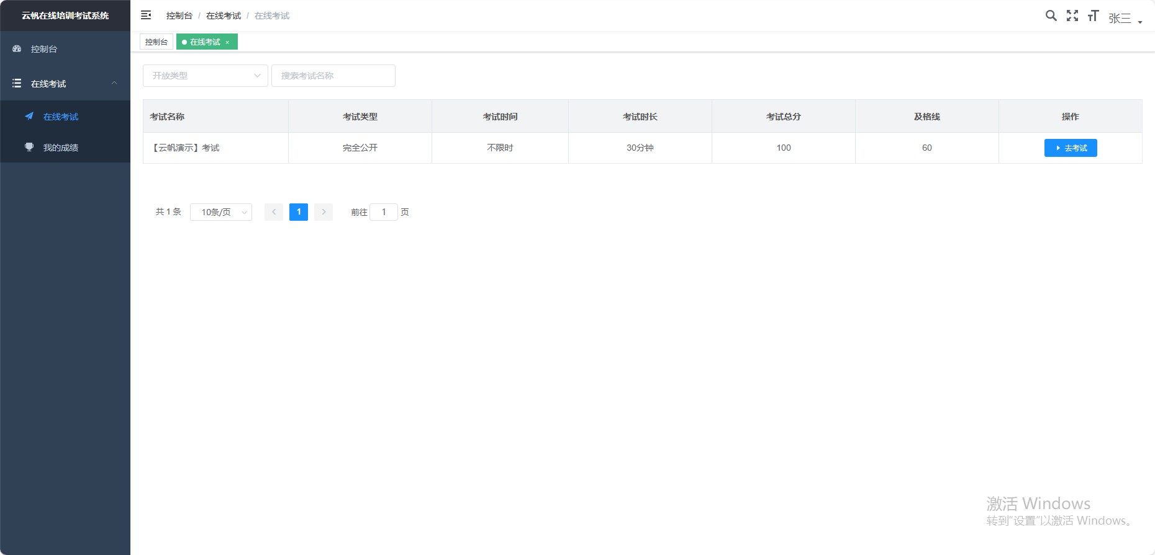Click the trophy icon beside 我的成绩
Image resolution: width=1155 pixels, height=555 pixels.
[x=29, y=147]
